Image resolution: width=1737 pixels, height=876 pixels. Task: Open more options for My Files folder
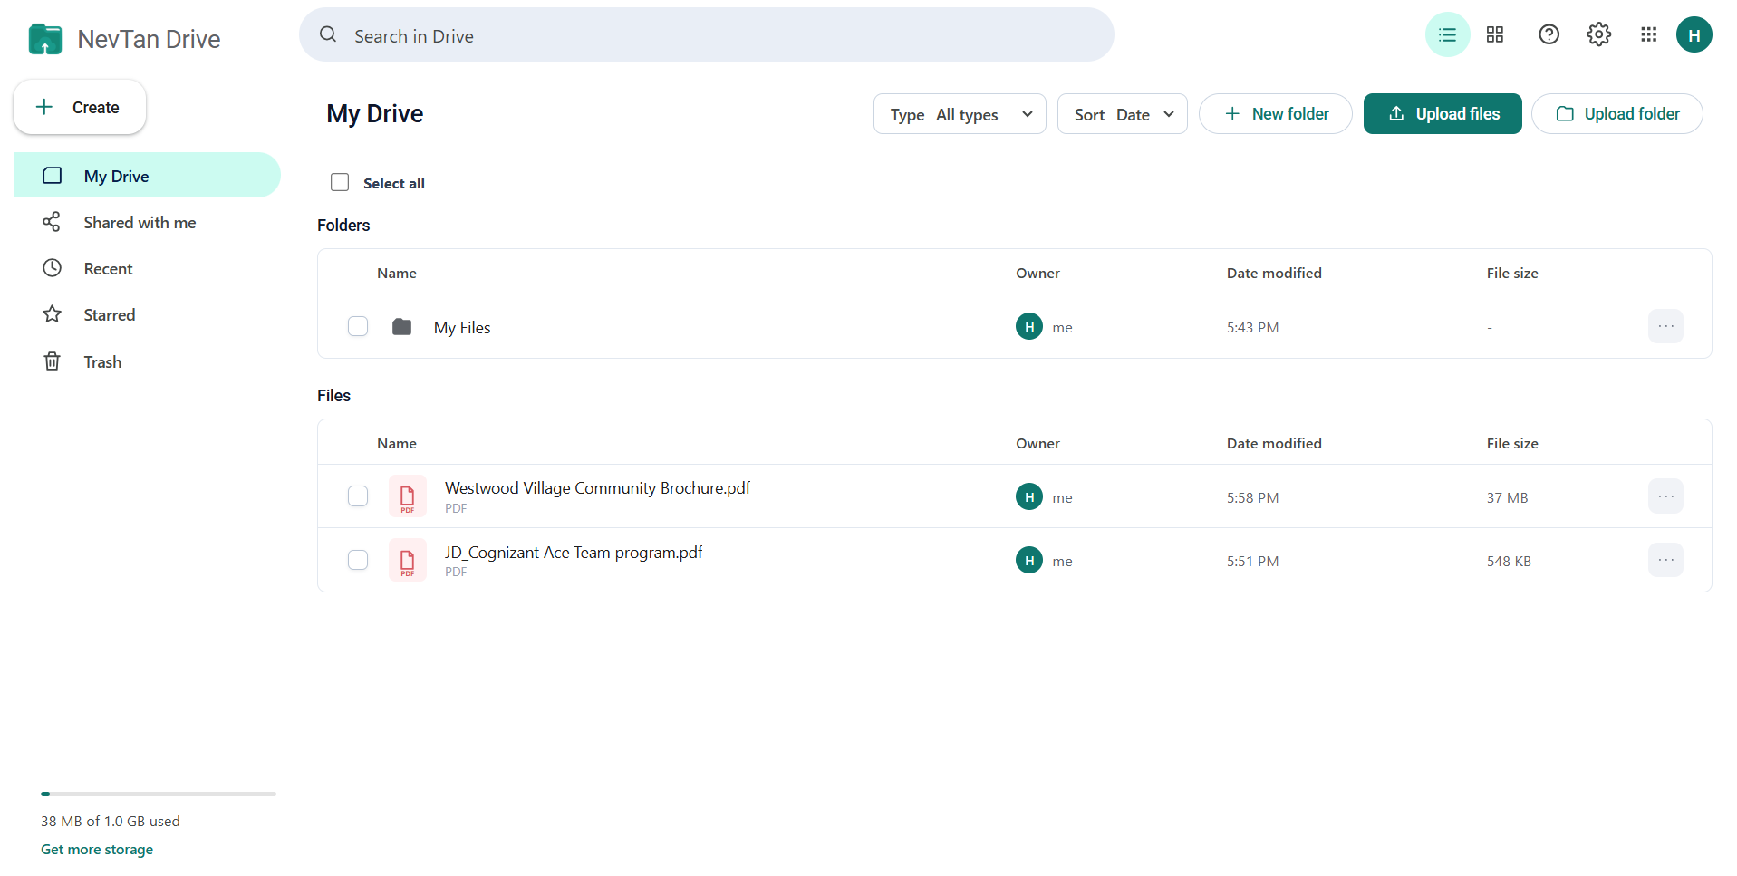[1665, 326]
